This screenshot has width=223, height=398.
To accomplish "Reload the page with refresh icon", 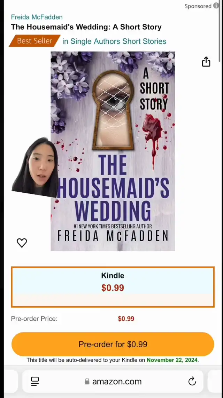I will coord(192,381).
